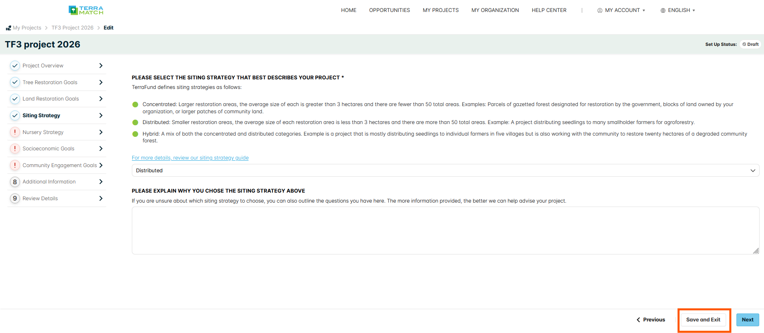
Task: Click the Draft status icon
Action: pos(744,44)
